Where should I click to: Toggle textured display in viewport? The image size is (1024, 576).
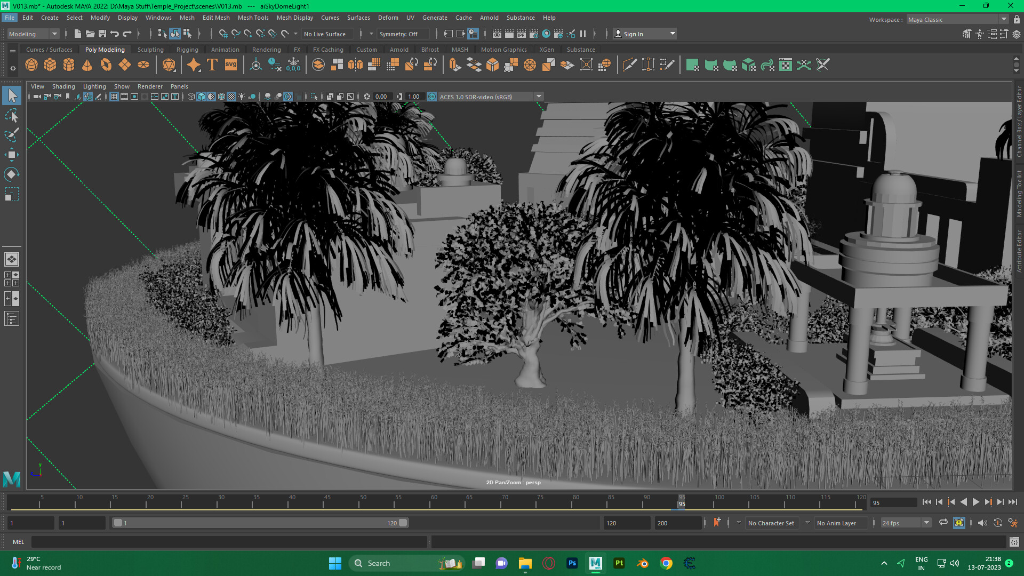pos(231,97)
